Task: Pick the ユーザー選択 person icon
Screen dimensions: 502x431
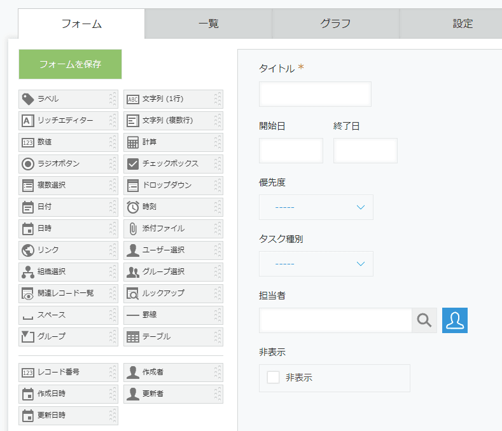Action: [x=133, y=250]
